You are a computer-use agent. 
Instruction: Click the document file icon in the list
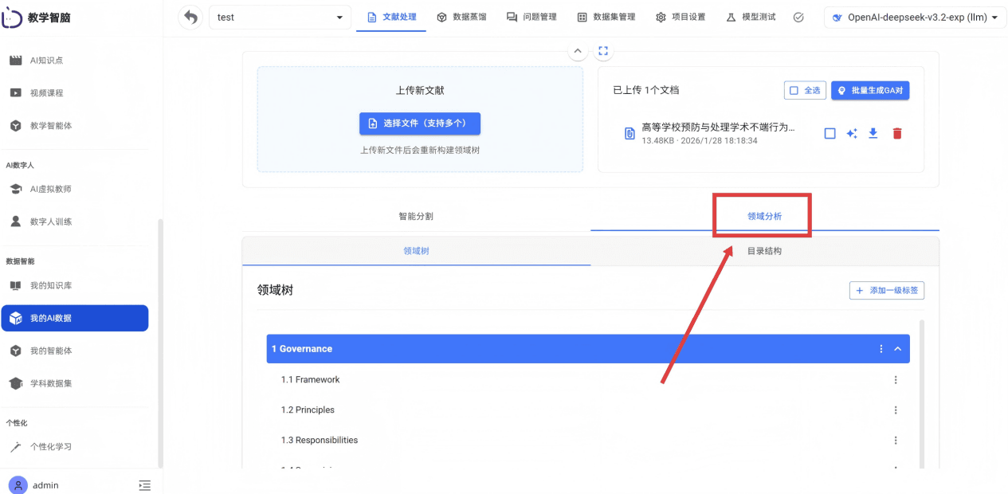coord(630,133)
